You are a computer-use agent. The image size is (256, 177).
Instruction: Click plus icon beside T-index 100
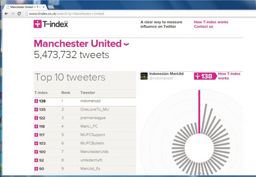tap(36, 151)
